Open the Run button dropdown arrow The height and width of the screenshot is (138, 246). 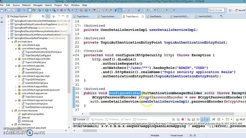pos(50,10)
